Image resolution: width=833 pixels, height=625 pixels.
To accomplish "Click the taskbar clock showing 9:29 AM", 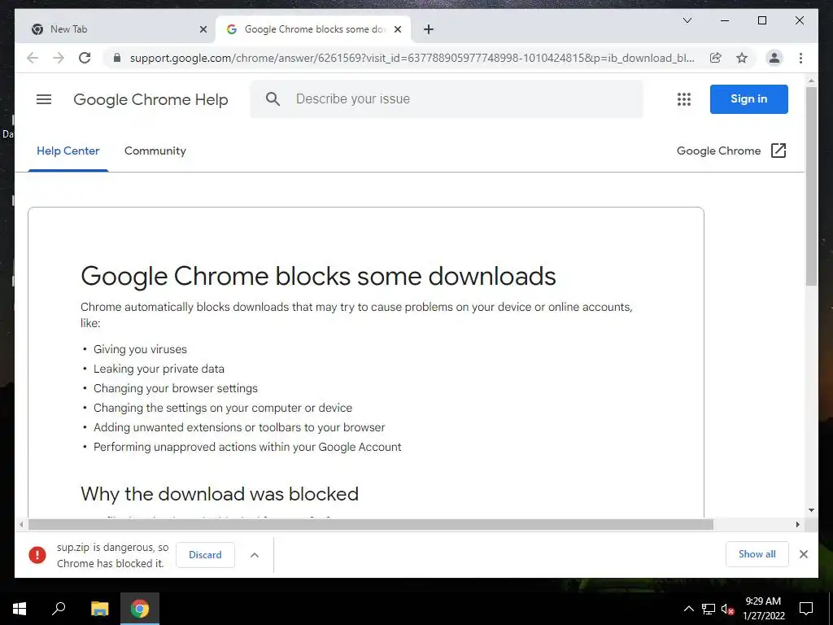I will (763, 609).
